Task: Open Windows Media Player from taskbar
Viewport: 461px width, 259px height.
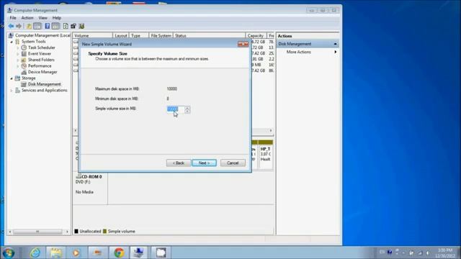Action: point(76,253)
